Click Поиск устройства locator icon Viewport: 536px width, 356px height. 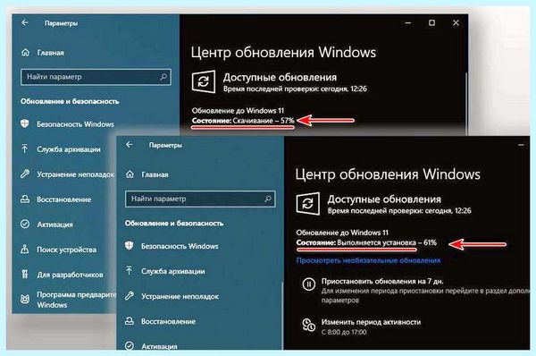click(x=25, y=249)
